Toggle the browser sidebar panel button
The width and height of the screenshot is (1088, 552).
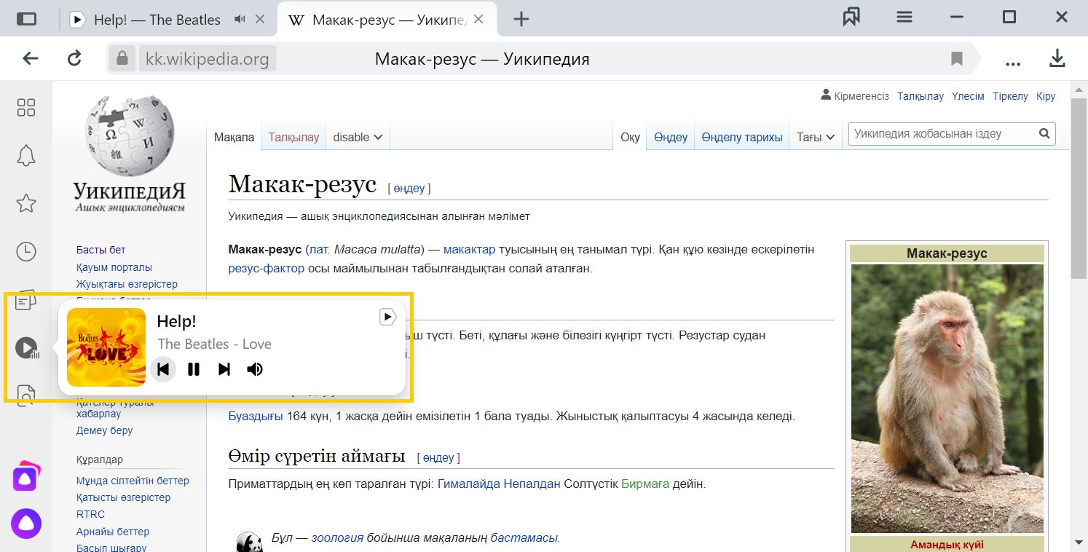click(26, 20)
